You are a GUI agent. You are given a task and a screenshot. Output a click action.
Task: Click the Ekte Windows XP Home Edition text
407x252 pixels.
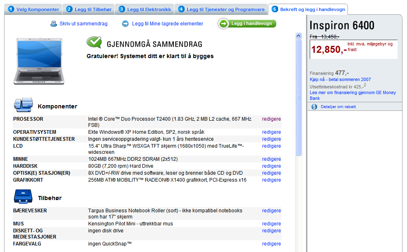146,132
